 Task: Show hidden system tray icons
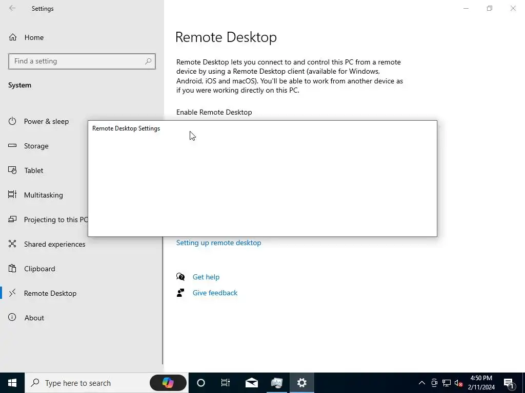[422, 383]
